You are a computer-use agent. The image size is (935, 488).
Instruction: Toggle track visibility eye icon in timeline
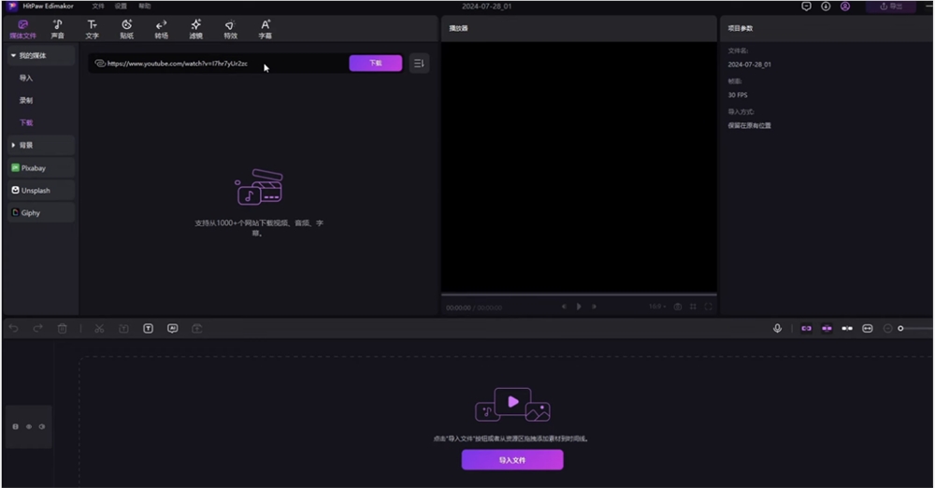(x=28, y=426)
